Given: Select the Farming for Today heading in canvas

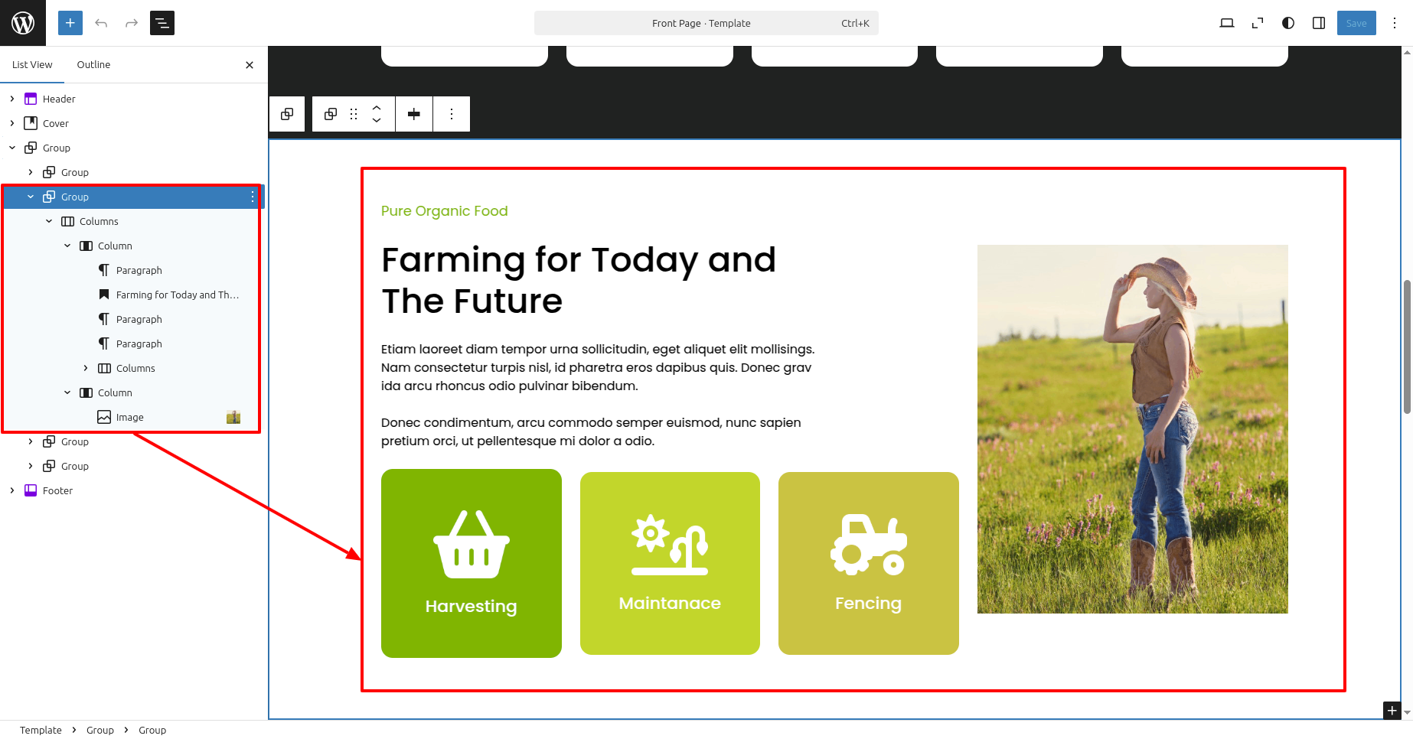Looking at the screenshot, I should pos(579,280).
